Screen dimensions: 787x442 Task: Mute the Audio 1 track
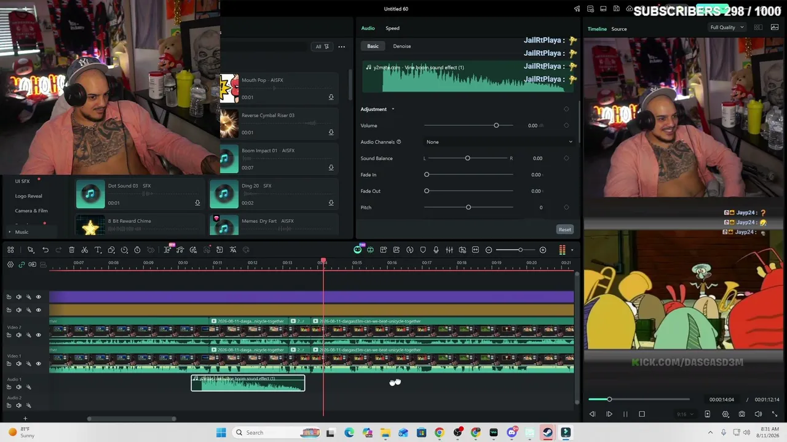(x=18, y=387)
